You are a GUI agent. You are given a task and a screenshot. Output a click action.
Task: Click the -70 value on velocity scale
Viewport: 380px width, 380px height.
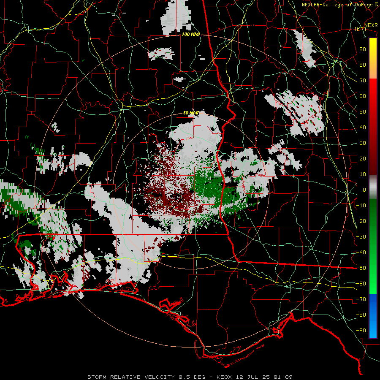pyautogui.click(x=361, y=299)
